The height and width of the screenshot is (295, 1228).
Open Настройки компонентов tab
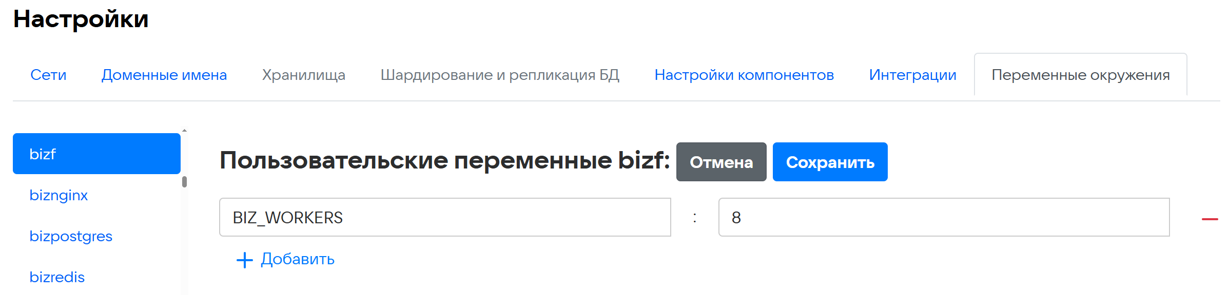coord(744,75)
